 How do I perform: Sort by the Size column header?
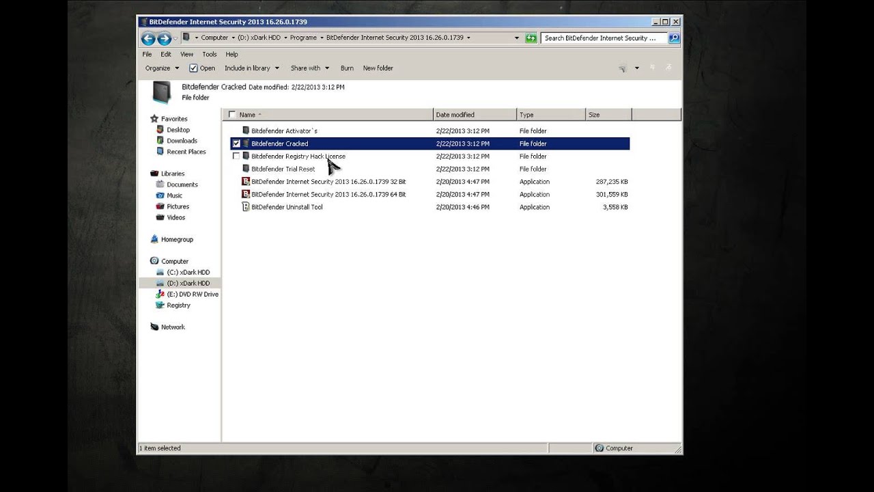[608, 115]
